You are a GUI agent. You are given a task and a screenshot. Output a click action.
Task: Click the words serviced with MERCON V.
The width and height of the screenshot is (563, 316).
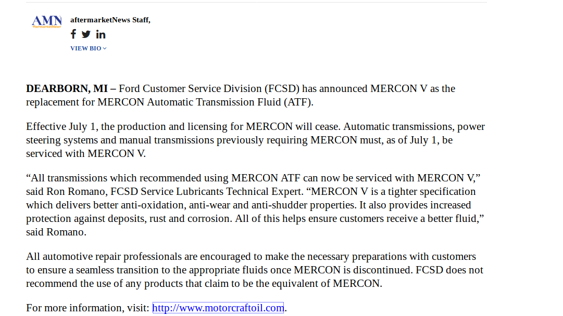click(86, 154)
